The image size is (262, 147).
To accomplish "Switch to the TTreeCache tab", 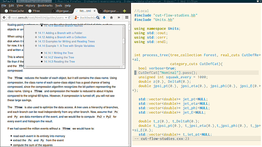I will [14, 11].
